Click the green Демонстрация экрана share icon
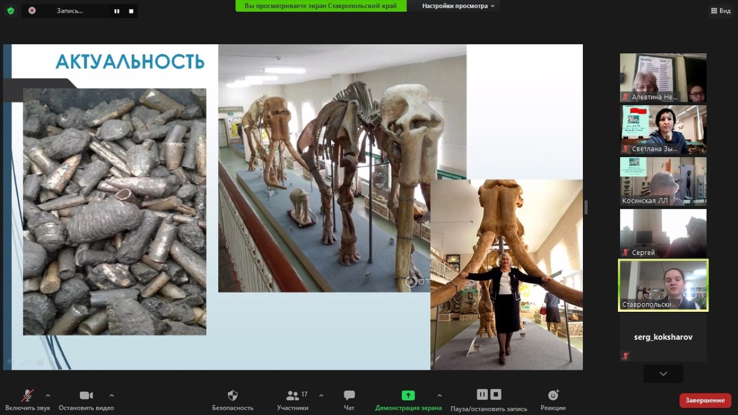Viewport: 738px width, 415px height. coord(408,396)
